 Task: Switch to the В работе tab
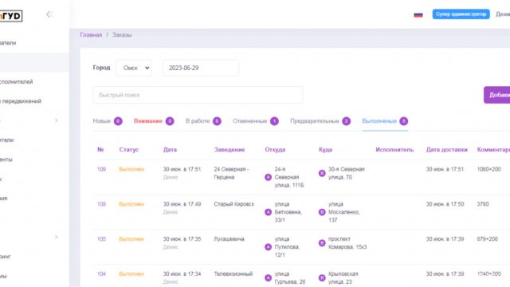(198, 121)
